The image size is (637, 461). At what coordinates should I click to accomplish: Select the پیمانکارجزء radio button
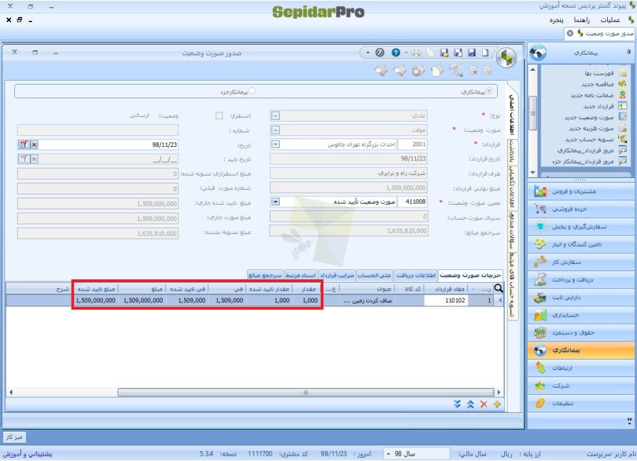tap(252, 91)
